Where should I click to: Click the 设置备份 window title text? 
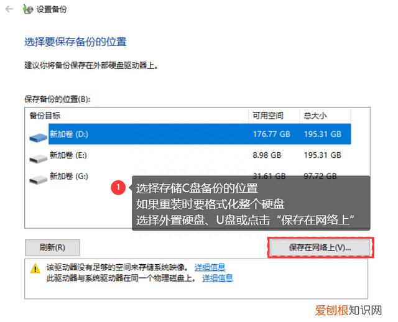click(52, 9)
